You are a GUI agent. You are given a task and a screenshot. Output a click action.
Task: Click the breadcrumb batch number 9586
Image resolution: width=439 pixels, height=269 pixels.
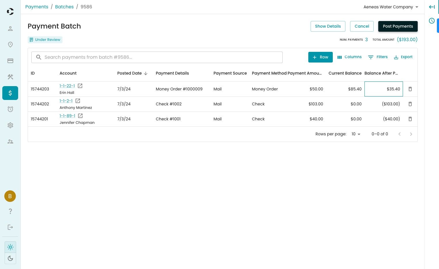[86, 7]
